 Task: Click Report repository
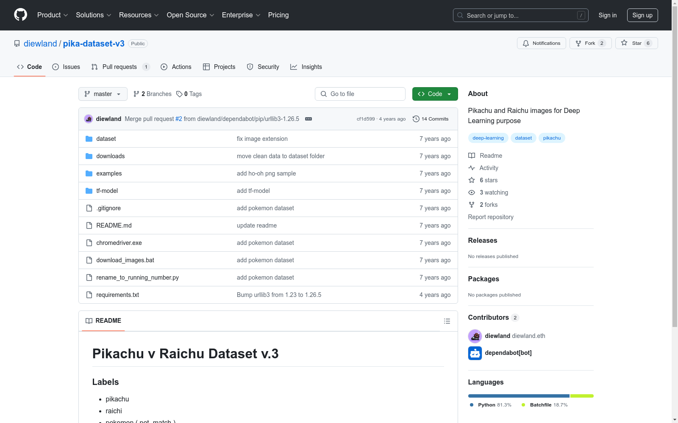click(491, 217)
